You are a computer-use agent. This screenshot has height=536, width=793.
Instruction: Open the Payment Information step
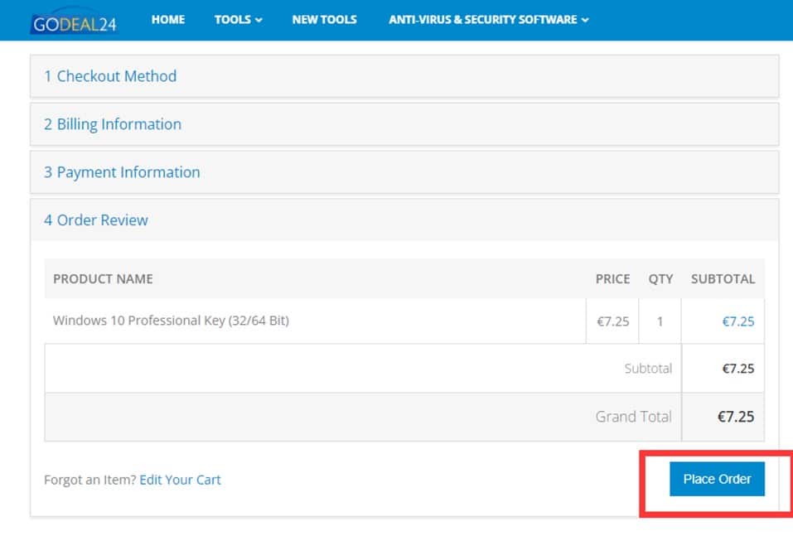pos(122,172)
